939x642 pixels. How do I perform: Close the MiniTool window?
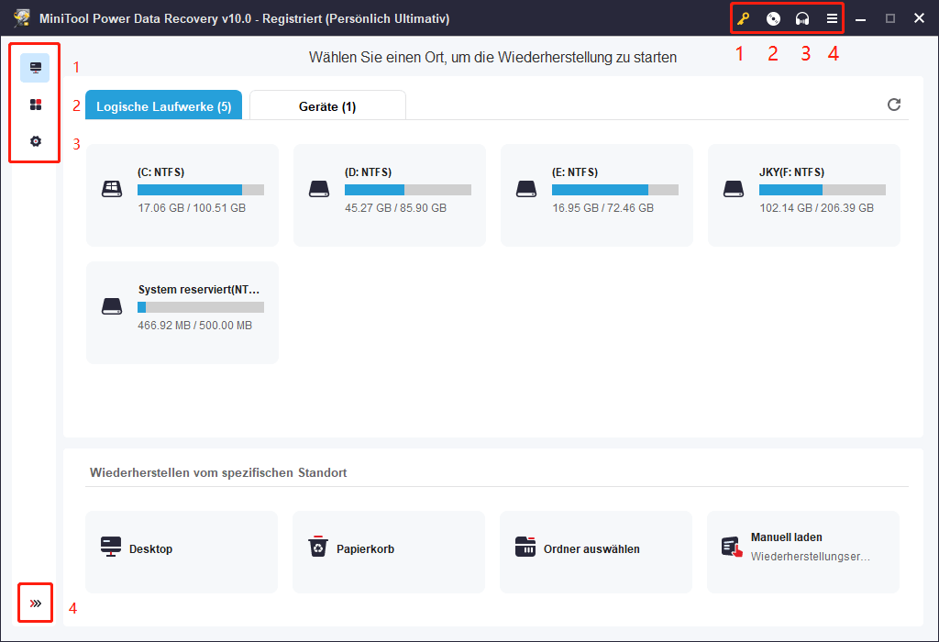[x=919, y=18]
